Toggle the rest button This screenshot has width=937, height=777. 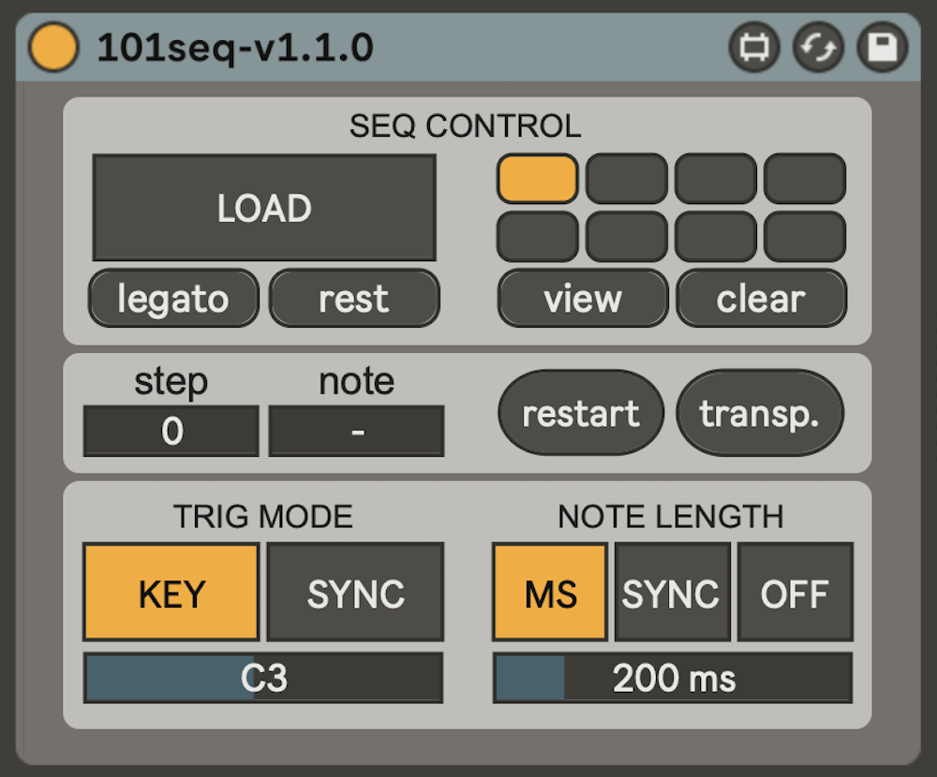(x=354, y=299)
